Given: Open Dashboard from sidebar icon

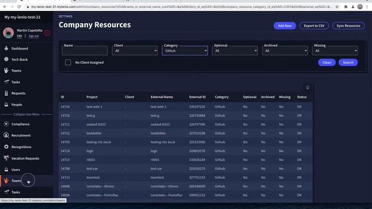Looking at the screenshot, I should (x=6, y=48).
